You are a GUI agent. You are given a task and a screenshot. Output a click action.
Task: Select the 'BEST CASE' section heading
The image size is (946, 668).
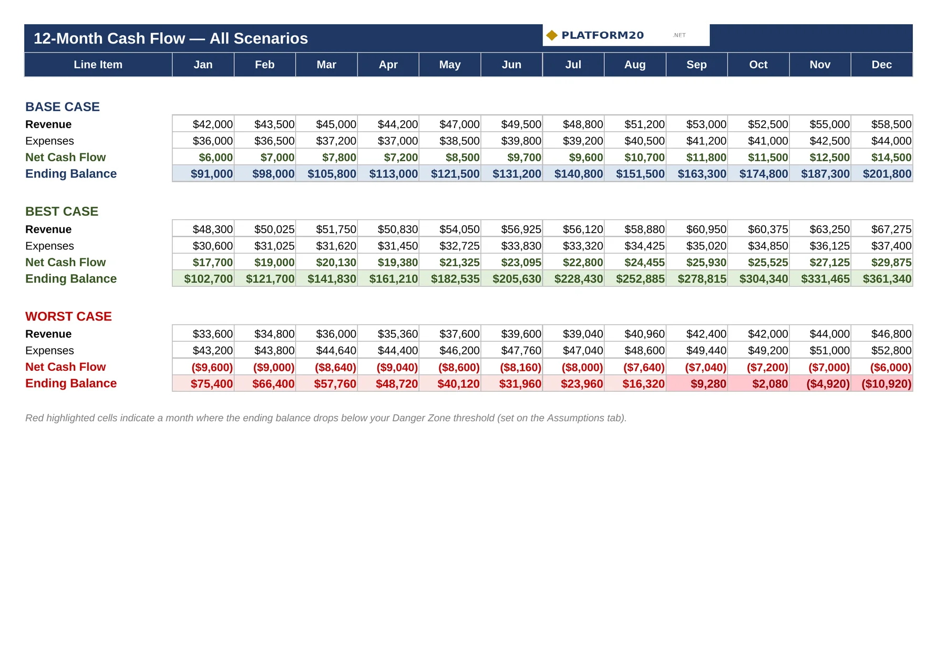coord(62,212)
